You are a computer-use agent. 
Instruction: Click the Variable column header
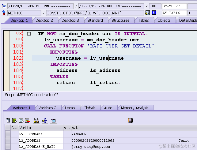(x=41, y=128)
